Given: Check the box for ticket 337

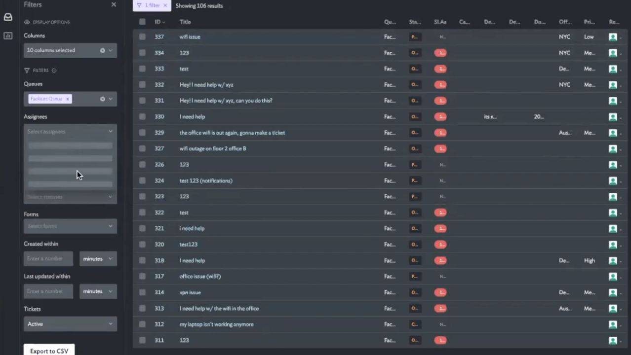Looking at the screenshot, I should 142,37.
